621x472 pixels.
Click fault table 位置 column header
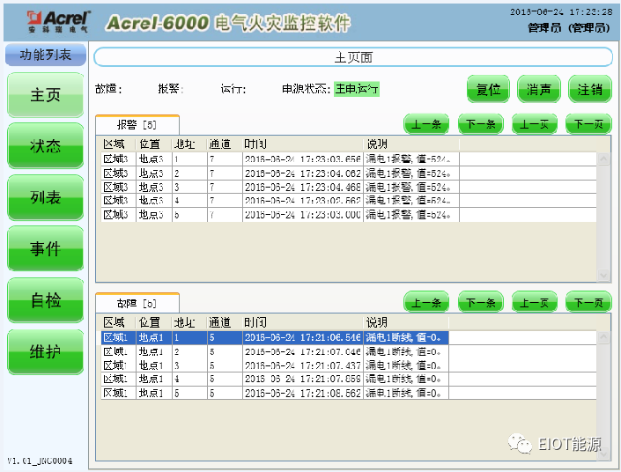(x=153, y=322)
